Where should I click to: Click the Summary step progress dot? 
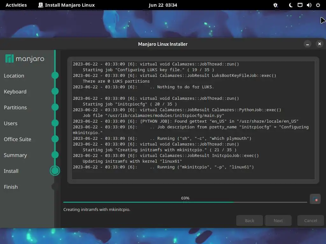[55, 155]
